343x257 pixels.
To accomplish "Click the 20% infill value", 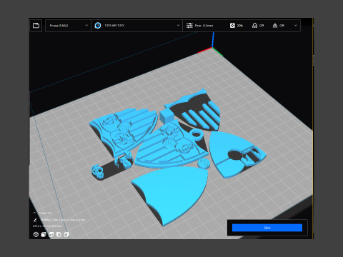I will tap(240, 26).
